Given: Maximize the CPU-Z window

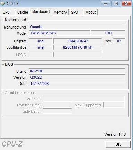Looking at the screenshot, I should click(116, 4).
